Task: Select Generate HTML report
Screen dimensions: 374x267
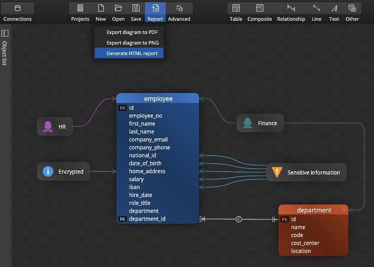Action: tap(129, 53)
